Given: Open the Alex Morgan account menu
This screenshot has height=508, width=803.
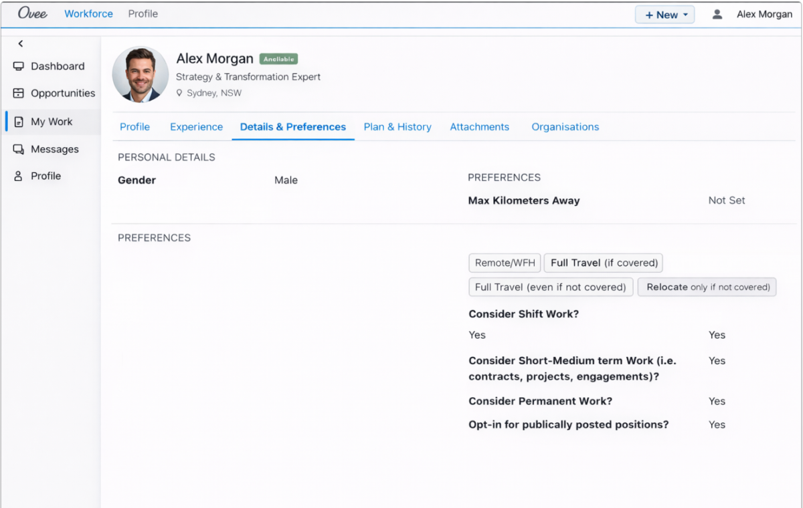Looking at the screenshot, I should (x=764, y=14).
